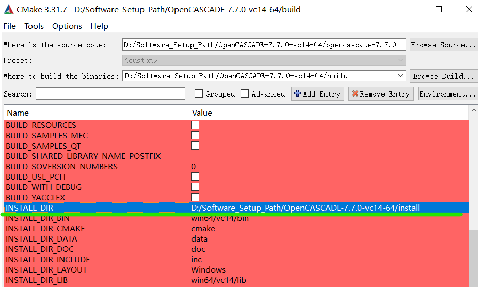Click the scrollbar up arrow
Screen dimensions: 478x287
[474, 110]
